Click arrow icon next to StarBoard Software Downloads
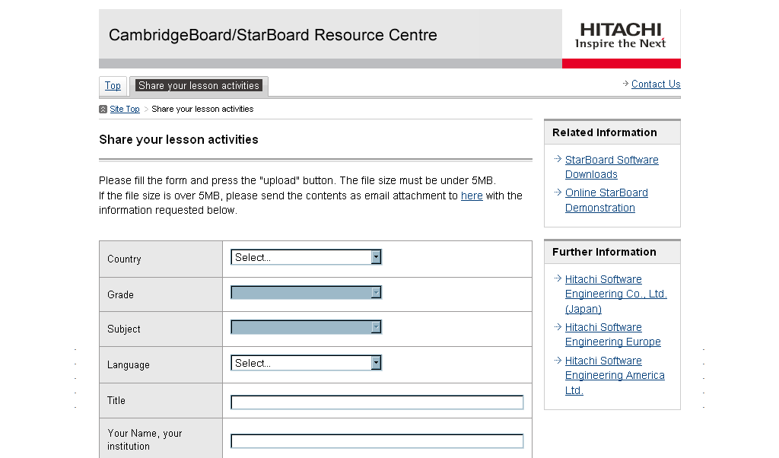Screen dimensions: 779x458 point(558,159)
